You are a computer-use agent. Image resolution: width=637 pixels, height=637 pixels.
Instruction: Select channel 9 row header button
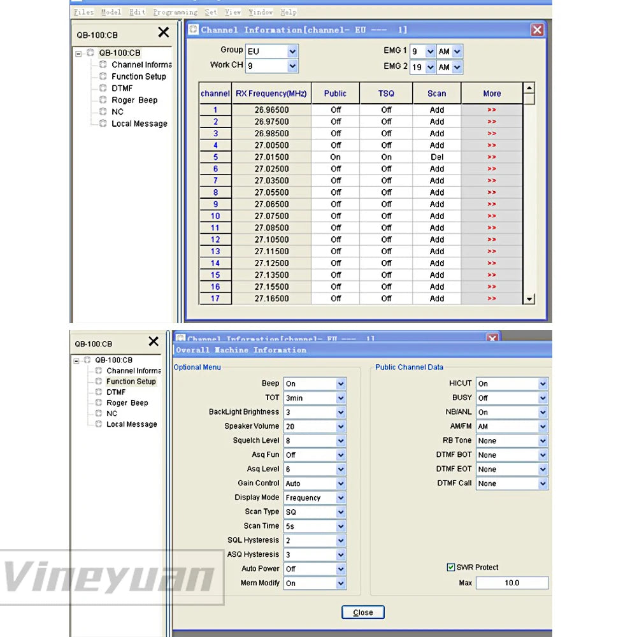(215, 204)
